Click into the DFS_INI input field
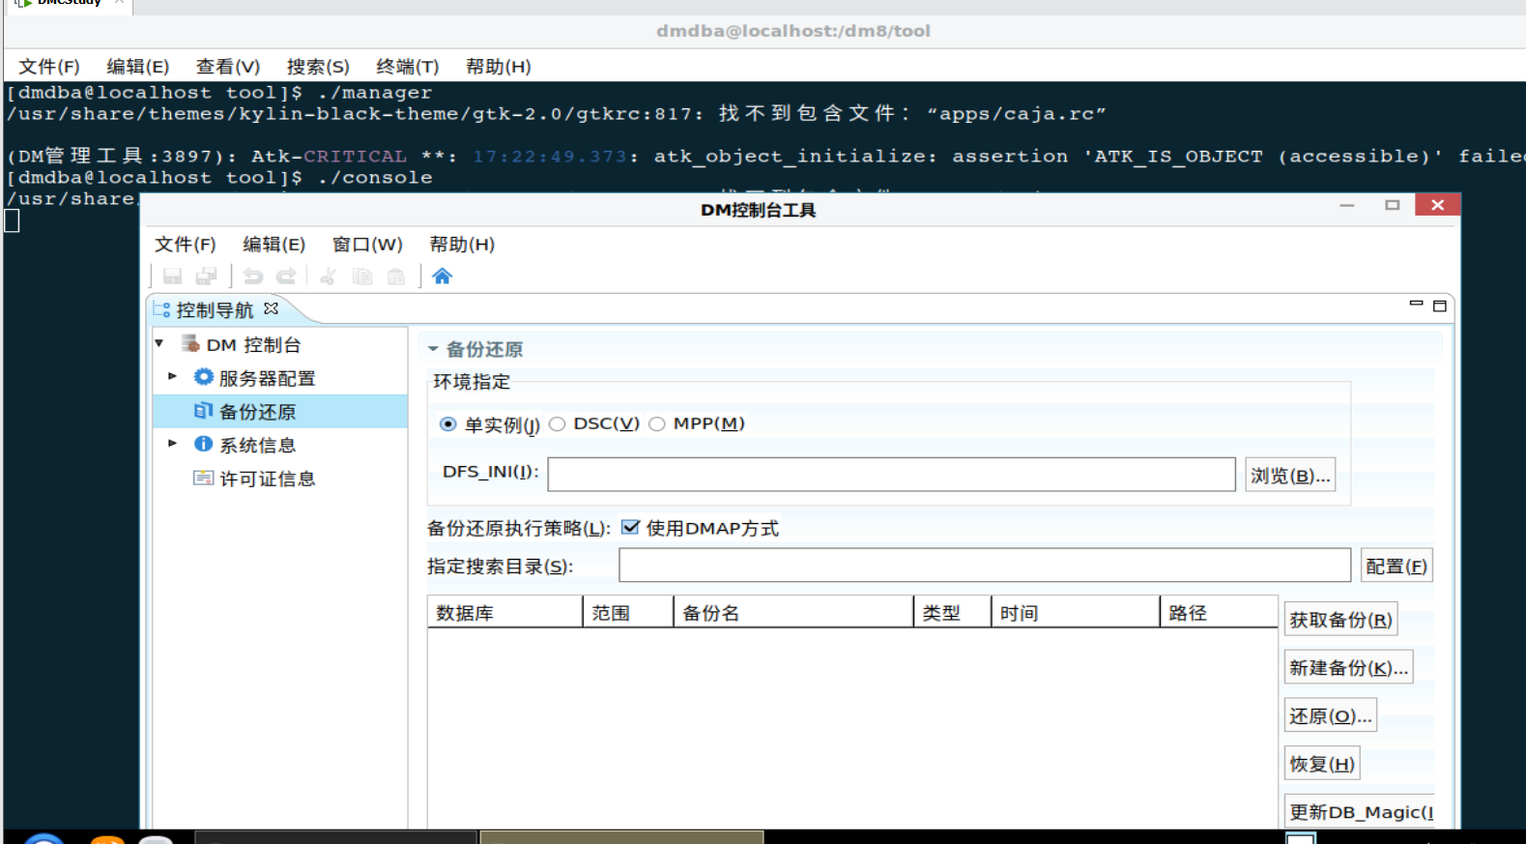 tap(891, 475)
